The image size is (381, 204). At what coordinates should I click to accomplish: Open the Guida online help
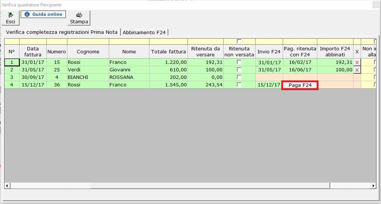[43, 14]
